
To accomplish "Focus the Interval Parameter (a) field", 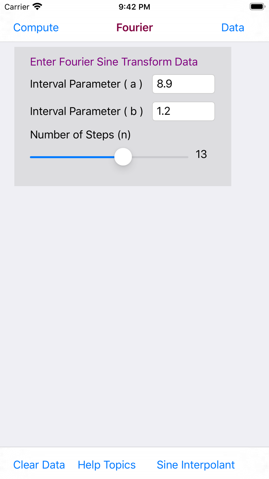I will [x=183, y=84].
